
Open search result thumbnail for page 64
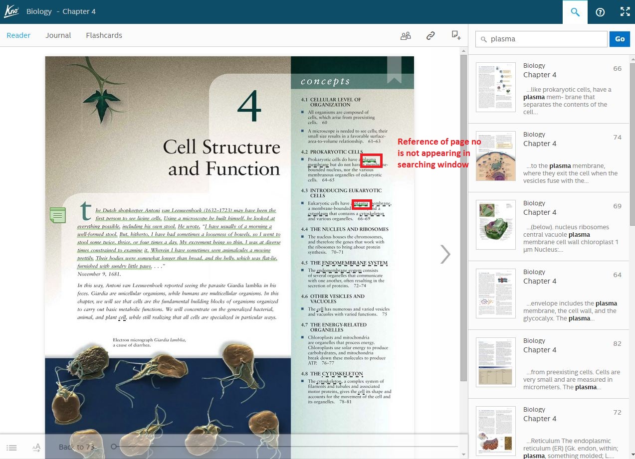pos(496,294)
